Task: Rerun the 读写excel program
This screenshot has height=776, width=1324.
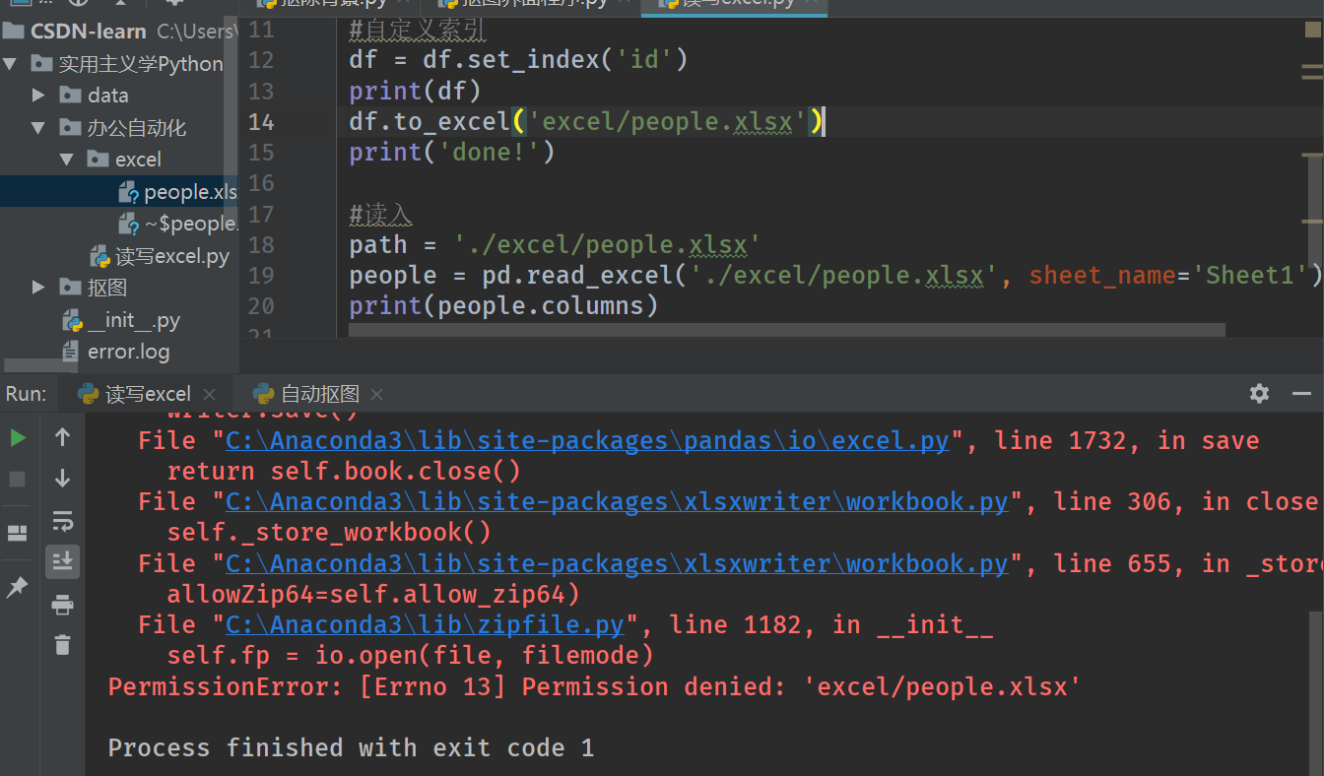Action: tap(18, 437)
